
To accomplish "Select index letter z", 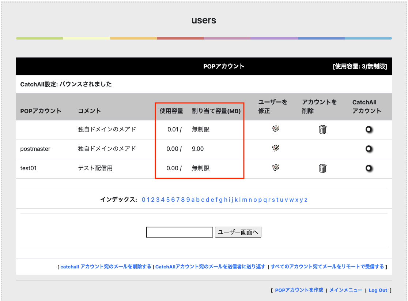I will click(x=306, y=200).
